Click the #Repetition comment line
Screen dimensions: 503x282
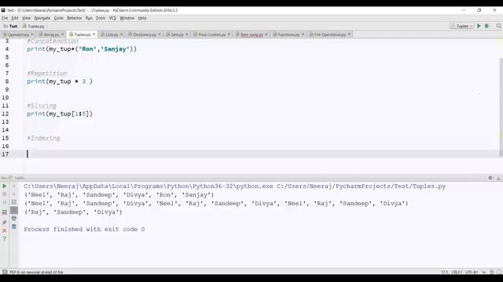click(47, 73)
